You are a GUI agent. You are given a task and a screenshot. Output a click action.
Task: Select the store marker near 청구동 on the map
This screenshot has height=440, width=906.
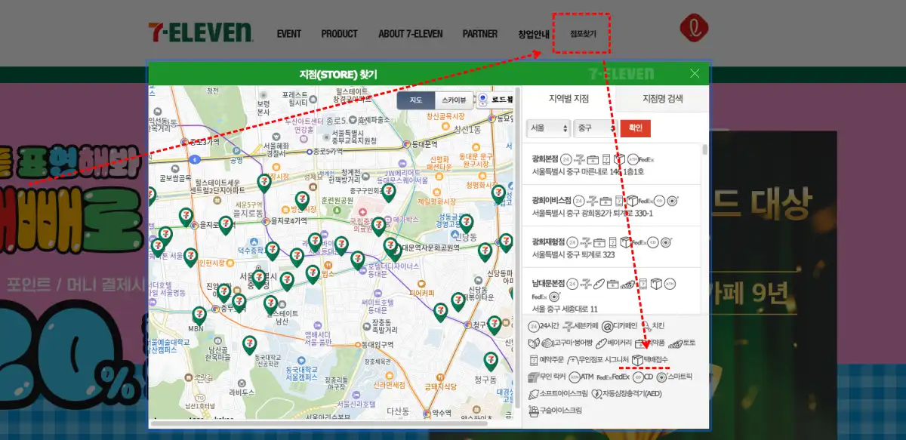click(x=491, y=362)
